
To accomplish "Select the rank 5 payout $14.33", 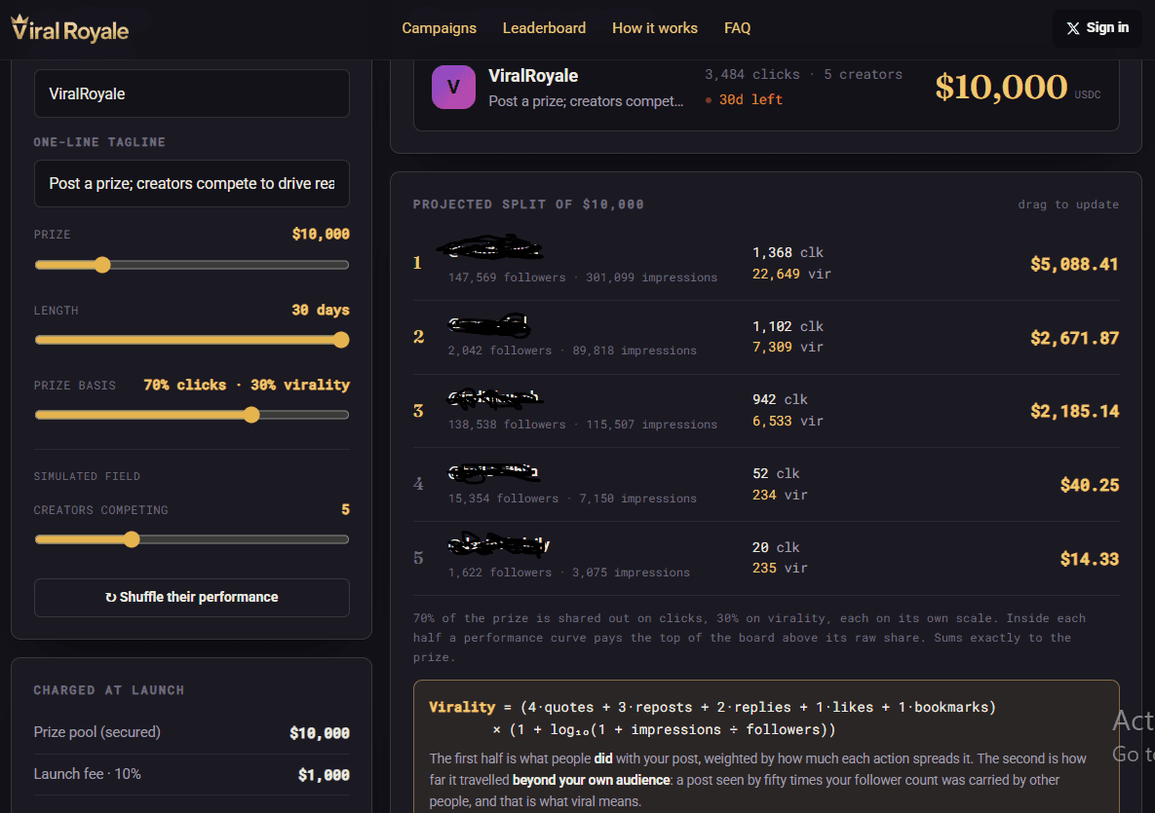I will 1090,559.
